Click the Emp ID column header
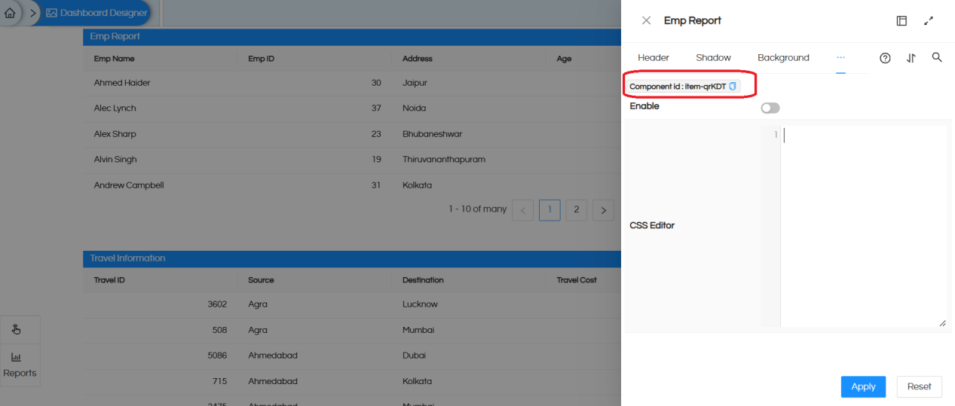 (261, 59)
